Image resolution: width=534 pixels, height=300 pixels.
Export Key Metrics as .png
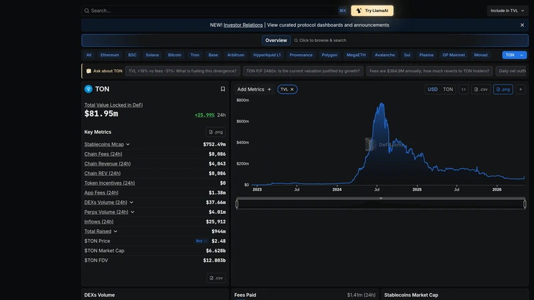click(x=216, y=132)
